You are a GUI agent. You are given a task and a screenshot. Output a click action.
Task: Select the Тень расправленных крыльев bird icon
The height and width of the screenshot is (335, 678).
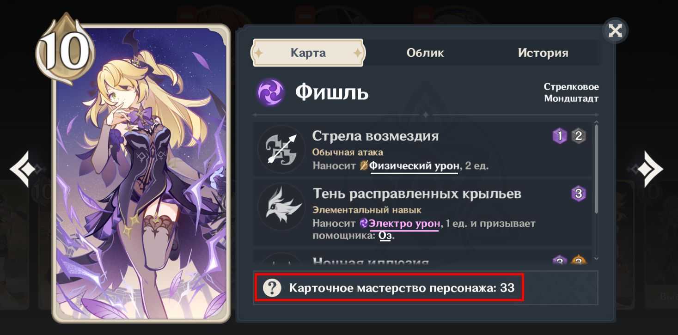[281, 207]
